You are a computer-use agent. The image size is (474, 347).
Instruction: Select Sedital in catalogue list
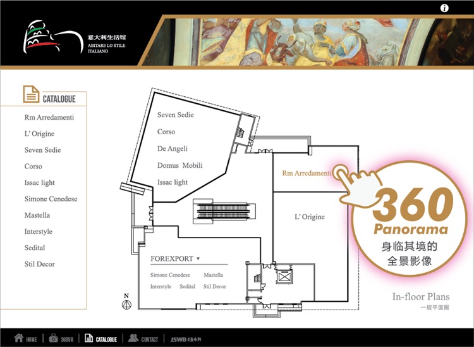point(35,248)
